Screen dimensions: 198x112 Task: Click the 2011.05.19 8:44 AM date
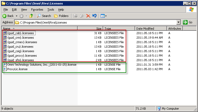150,38
